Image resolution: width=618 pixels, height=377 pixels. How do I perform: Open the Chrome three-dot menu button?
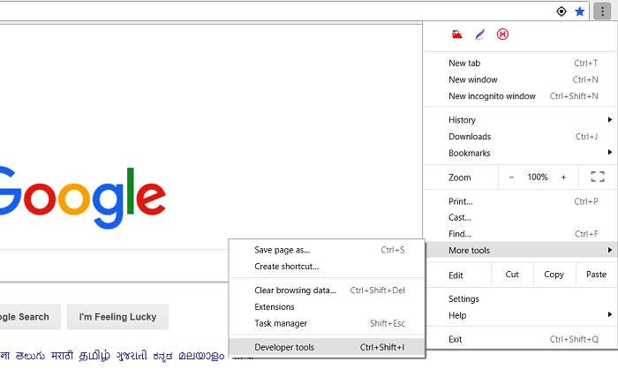pyautogui.click(x=602, y=11)
